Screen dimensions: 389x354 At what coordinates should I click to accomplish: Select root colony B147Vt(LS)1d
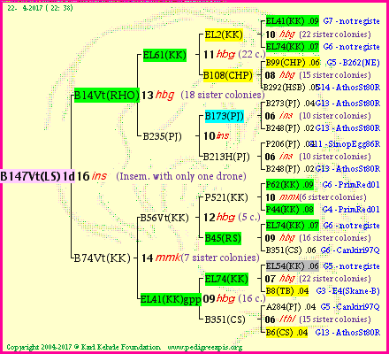point(37,176)
